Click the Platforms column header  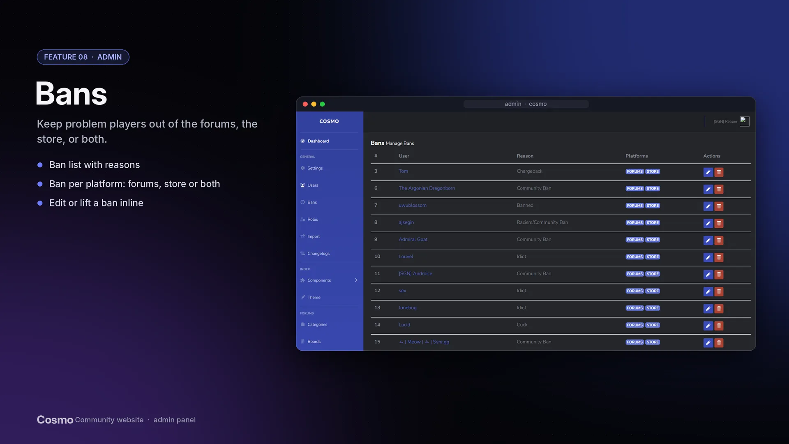click(x=637, y=156)
